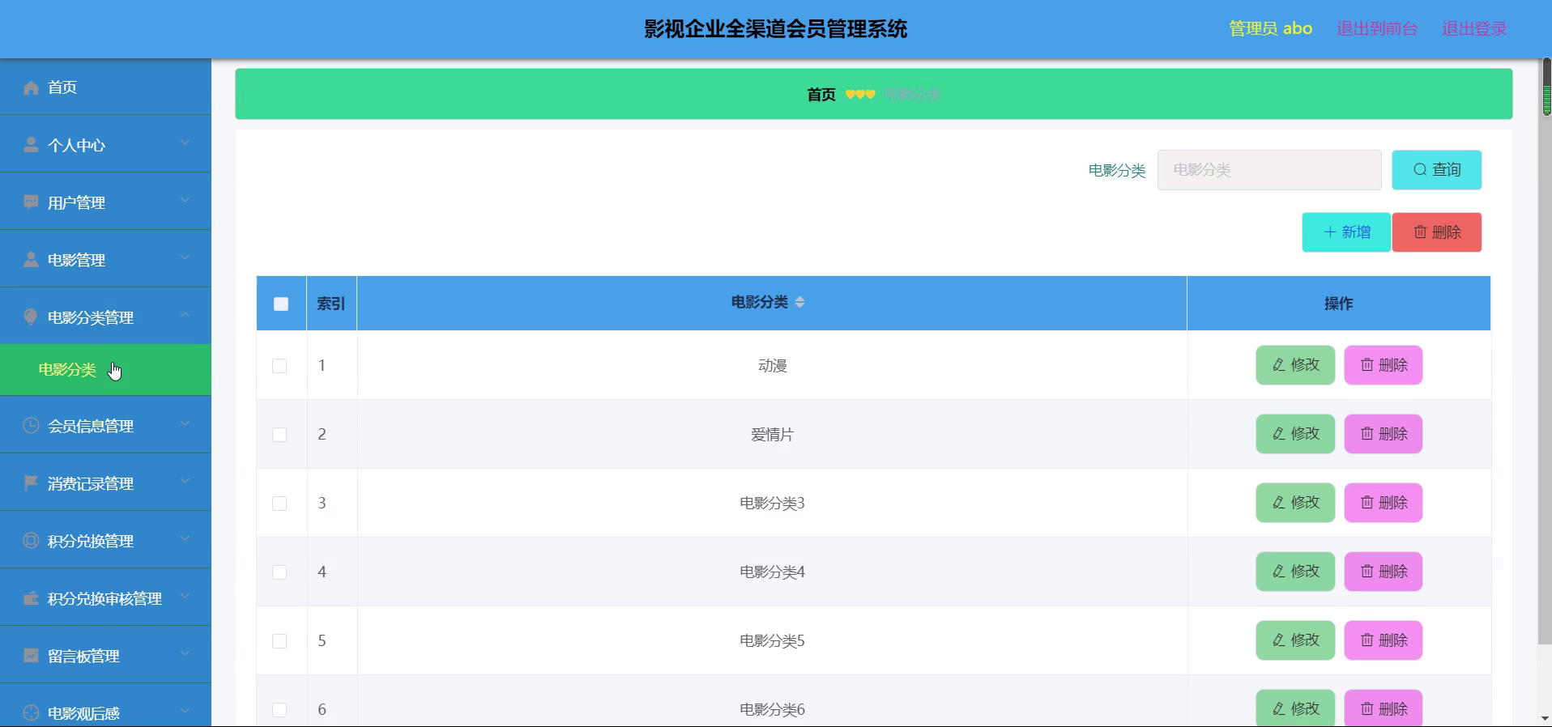
Task: Check the box for row 电影分类4
Action: (x=279, y=572)
